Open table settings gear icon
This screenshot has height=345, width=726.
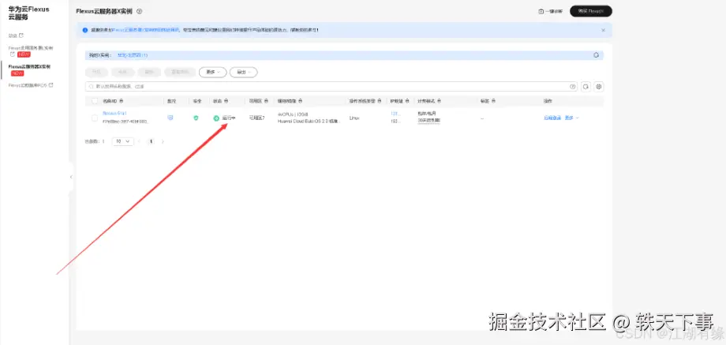coord(599,87)
